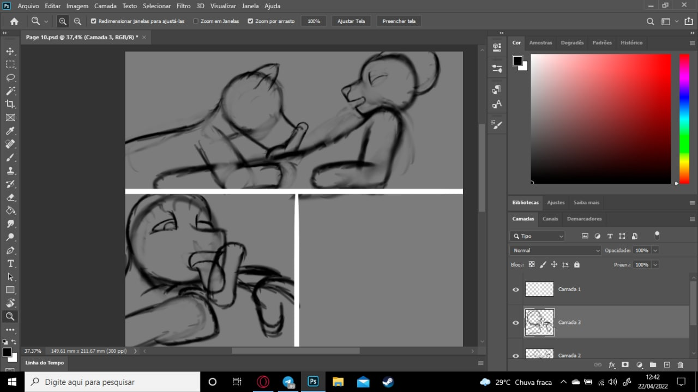Select the Rectangle shape tool
The image size is (698, 392).
click(x=10, y=290)
